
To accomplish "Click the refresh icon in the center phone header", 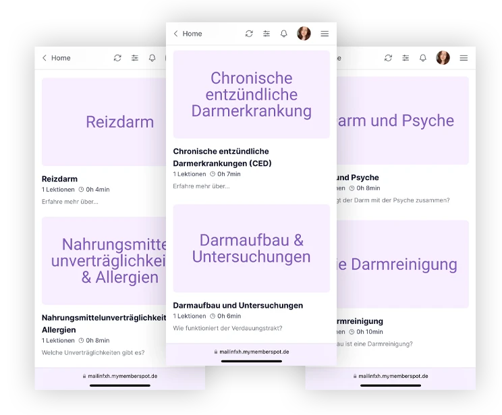I will [x=249, y=34].
